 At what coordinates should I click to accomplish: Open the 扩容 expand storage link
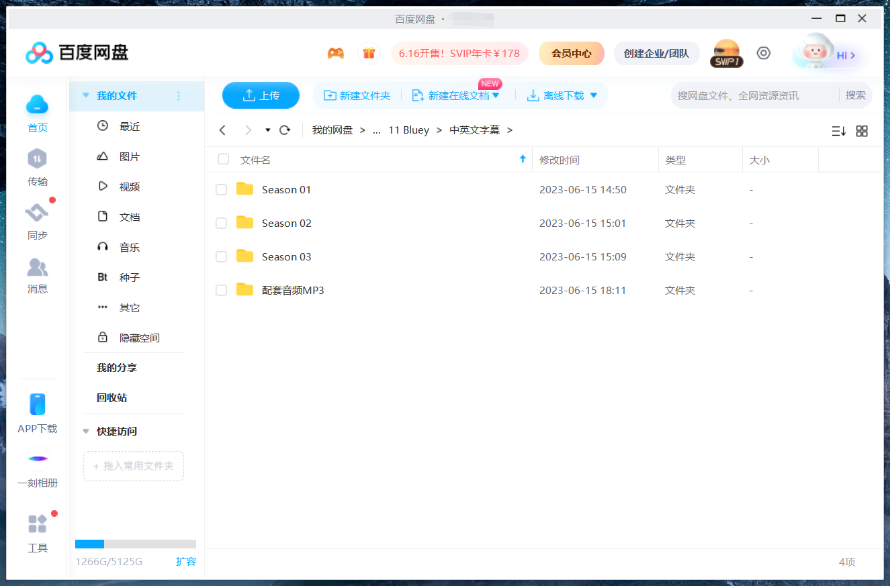186,562
